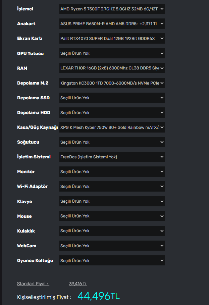
Task: Expand the Depolama SSD dropdown
Action: 112,98
